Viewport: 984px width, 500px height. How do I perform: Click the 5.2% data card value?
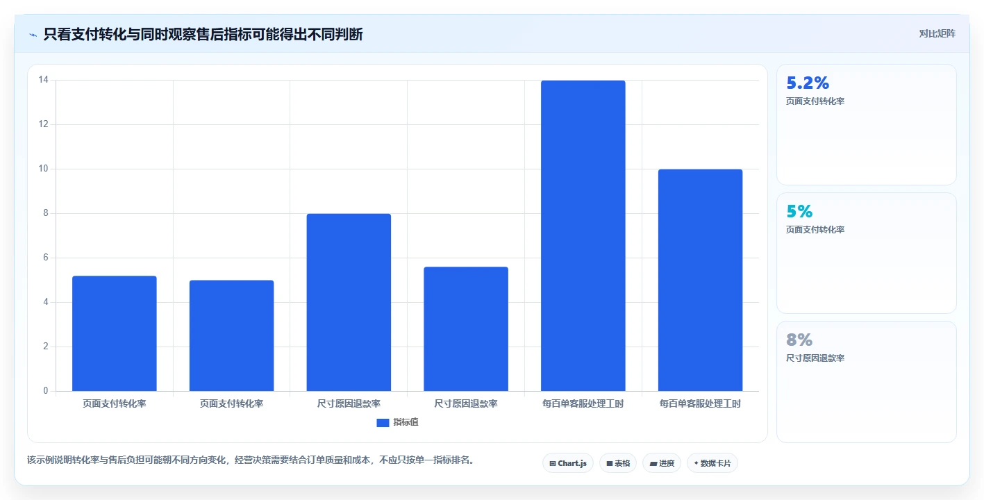pyautogui.click(x=808, y=83)
